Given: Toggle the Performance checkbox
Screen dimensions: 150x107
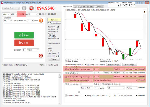Looking at the screenshot, I should coord(48,23).
